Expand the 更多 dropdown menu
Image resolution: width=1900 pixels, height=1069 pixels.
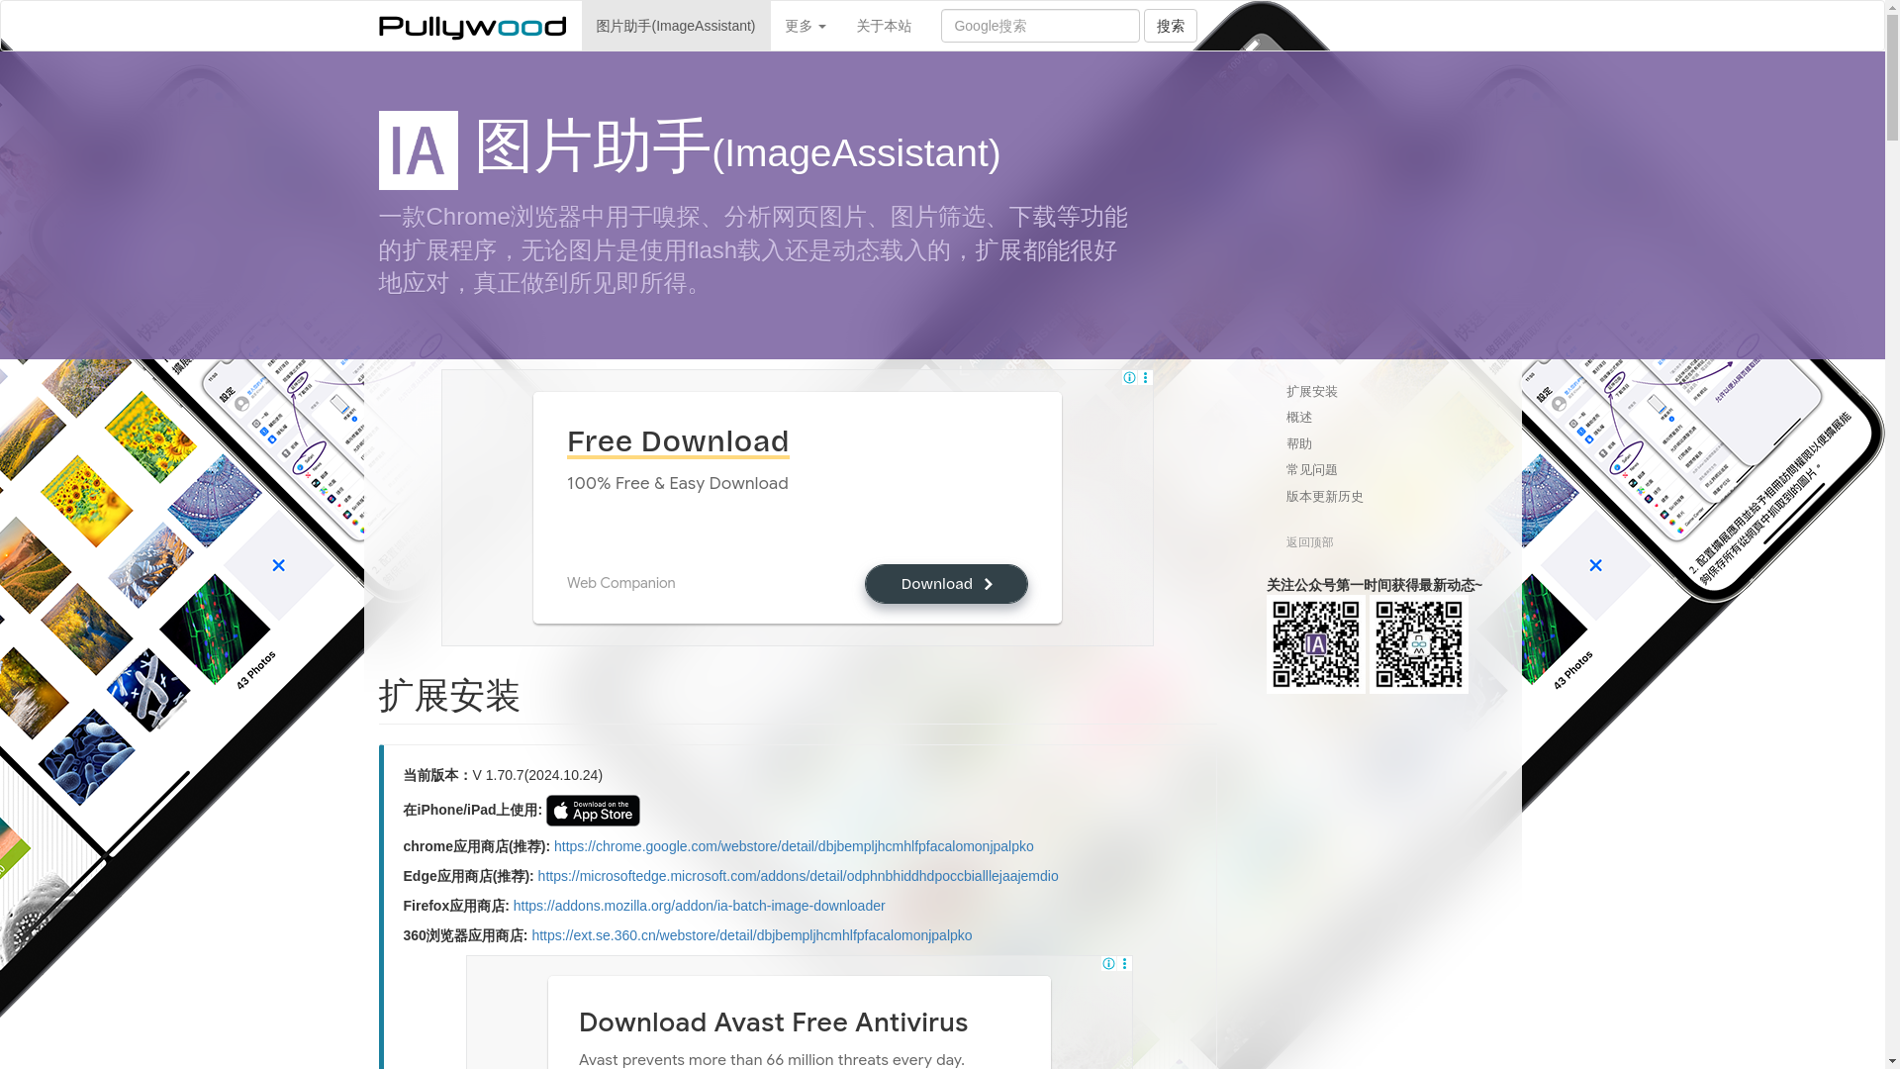tap(806, 26)
